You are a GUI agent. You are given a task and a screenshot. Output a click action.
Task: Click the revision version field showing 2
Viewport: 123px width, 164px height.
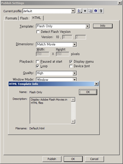(81, 37)
